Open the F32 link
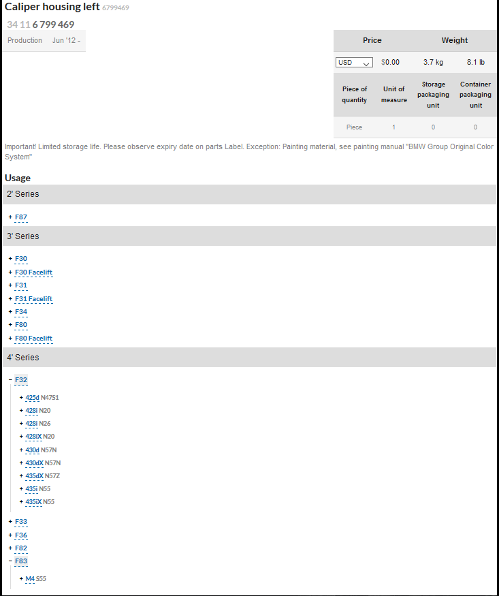499x596 pixels. click(21, 379)
